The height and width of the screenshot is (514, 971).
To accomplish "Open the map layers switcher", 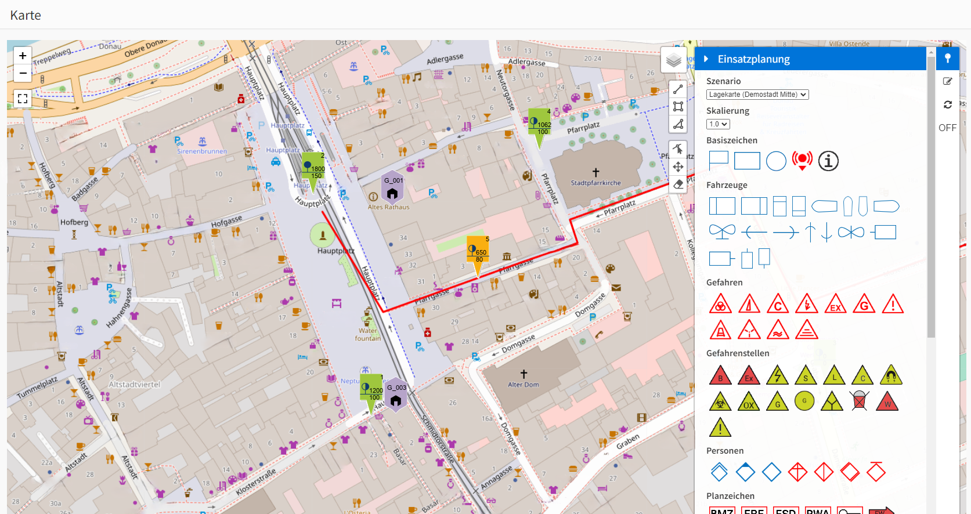I will coord(673,60).
